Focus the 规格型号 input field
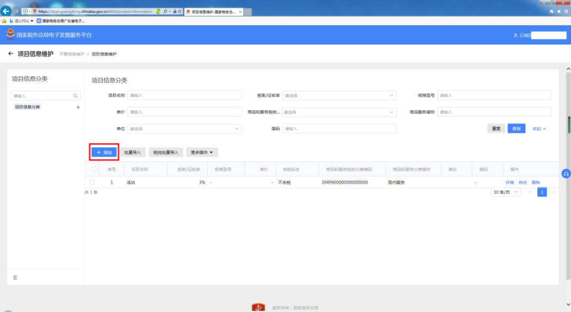The image size is (571, 312). (x=494, y=95)
